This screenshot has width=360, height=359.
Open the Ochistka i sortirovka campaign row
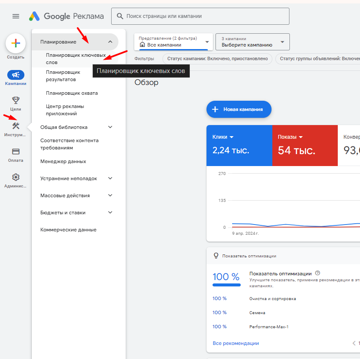click(x=272, y=299)
